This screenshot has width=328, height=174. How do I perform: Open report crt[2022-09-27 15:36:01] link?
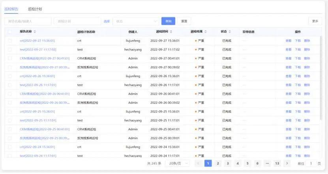click(37, 41)
